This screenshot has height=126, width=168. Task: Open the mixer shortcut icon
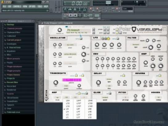click(84, 9)
